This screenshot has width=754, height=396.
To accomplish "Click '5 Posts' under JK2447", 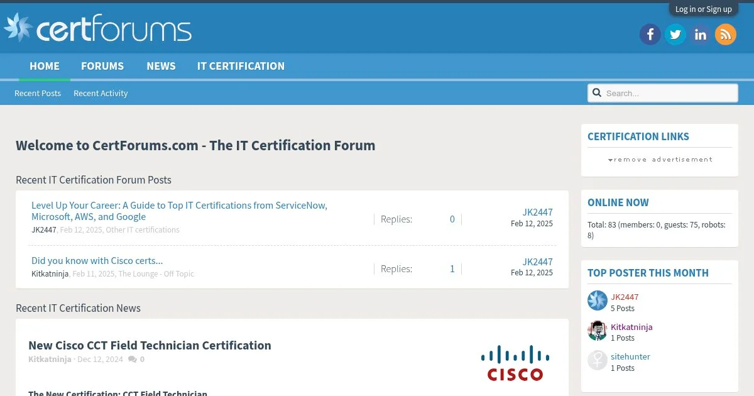I will [x=623, y=309].
